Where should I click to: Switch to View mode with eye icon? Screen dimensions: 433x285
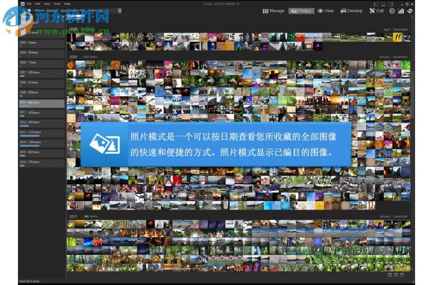point(326,11)
